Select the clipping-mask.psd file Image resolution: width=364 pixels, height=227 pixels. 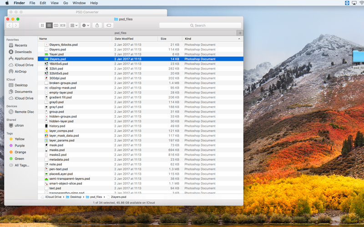pos(141,88)
